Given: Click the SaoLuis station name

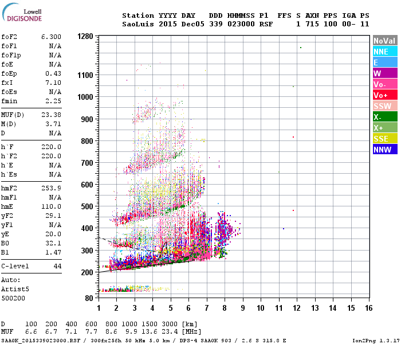Looking at the screenshot, I should pyautogui.click(x=138, y=24).
